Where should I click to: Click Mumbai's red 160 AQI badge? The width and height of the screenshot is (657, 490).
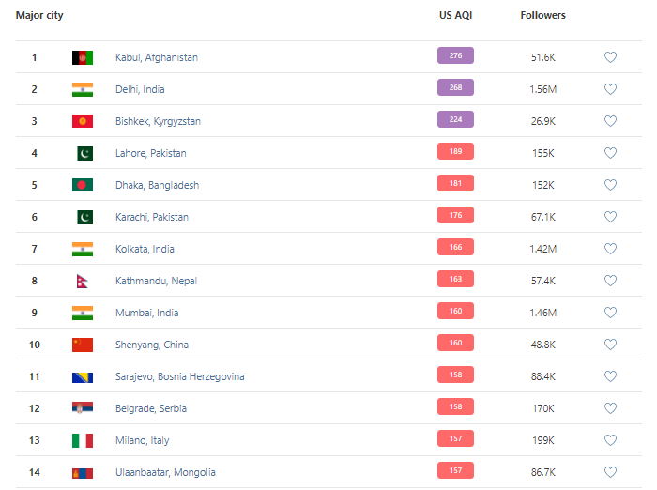455,312
